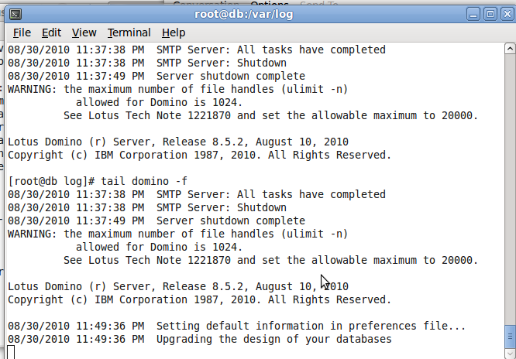Click the last 'Copyright (c) IBM Corporation' line
Viewport: 516px width, 359px height.
click(x=199, y=299)
